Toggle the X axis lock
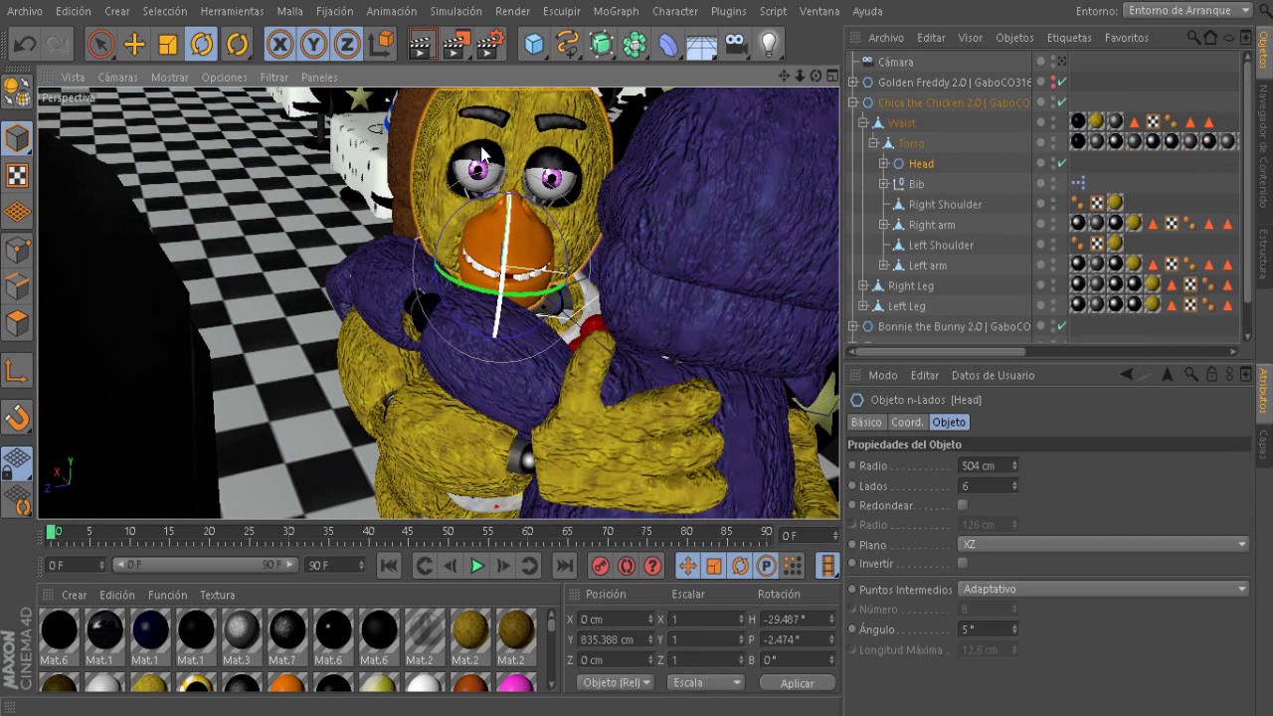Viewport: 1273px width, 716px height. click(279, 44)
